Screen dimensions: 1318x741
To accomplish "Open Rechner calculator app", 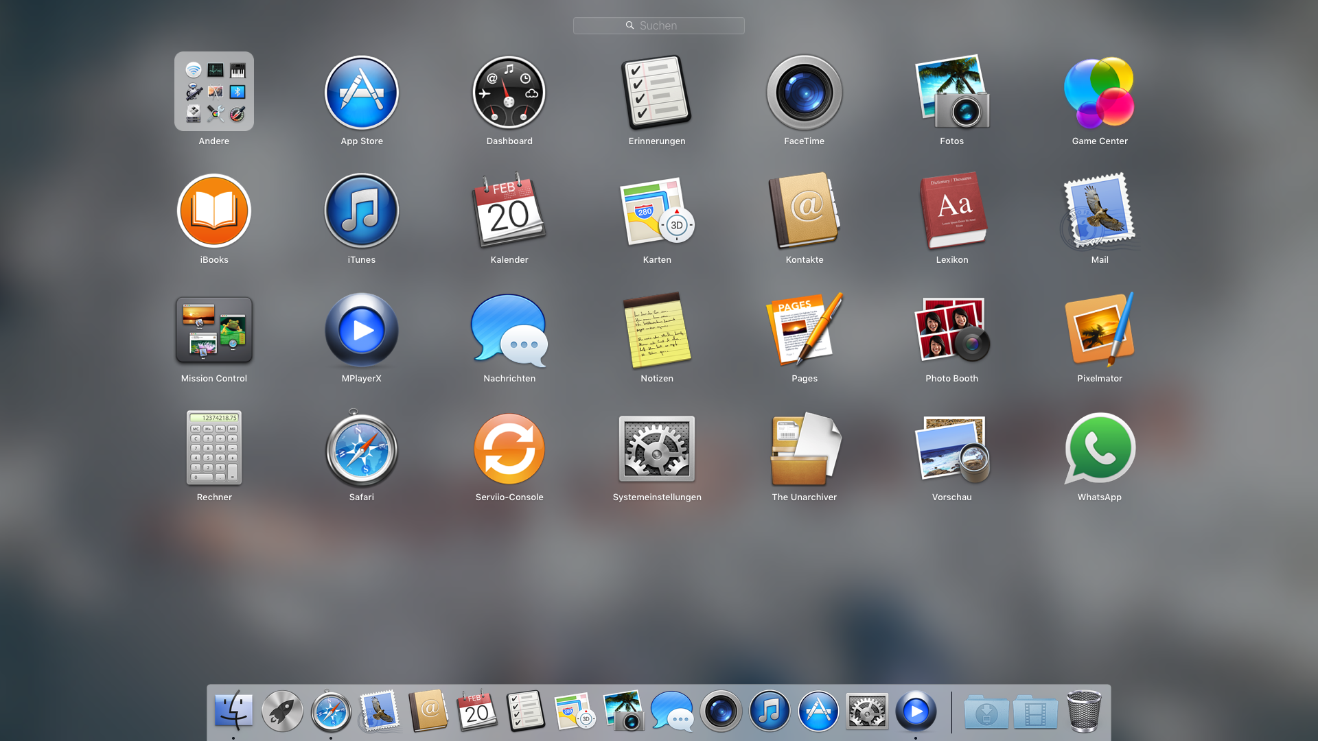I will pos(213,449).
